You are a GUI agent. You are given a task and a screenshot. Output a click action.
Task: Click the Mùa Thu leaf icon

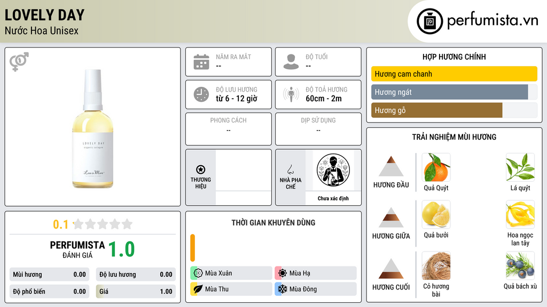point(198,289)
